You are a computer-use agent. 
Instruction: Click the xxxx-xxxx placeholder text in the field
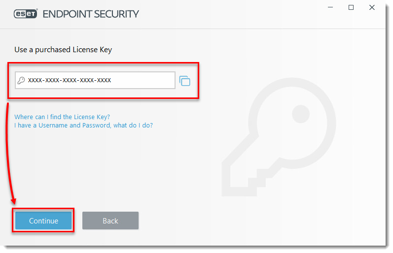pyautogui.click(x=70, y=80)
